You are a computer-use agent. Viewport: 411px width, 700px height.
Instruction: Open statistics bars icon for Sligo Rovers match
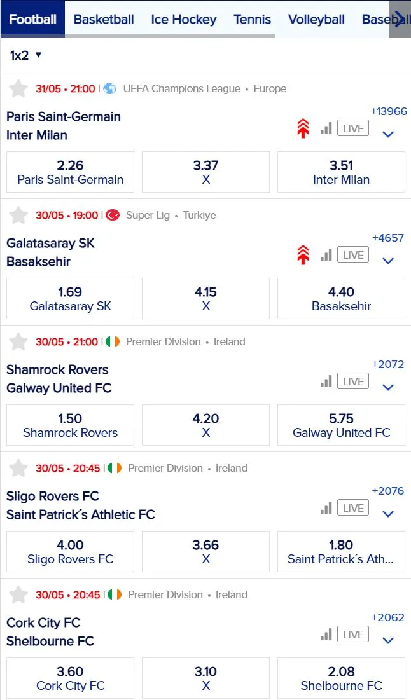coord(326,508)
